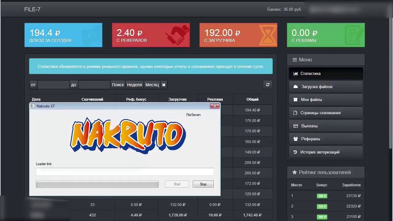The image size is (393, 221).
Task: Open the Страницы скачивания menu item
Action: [326, 113]
